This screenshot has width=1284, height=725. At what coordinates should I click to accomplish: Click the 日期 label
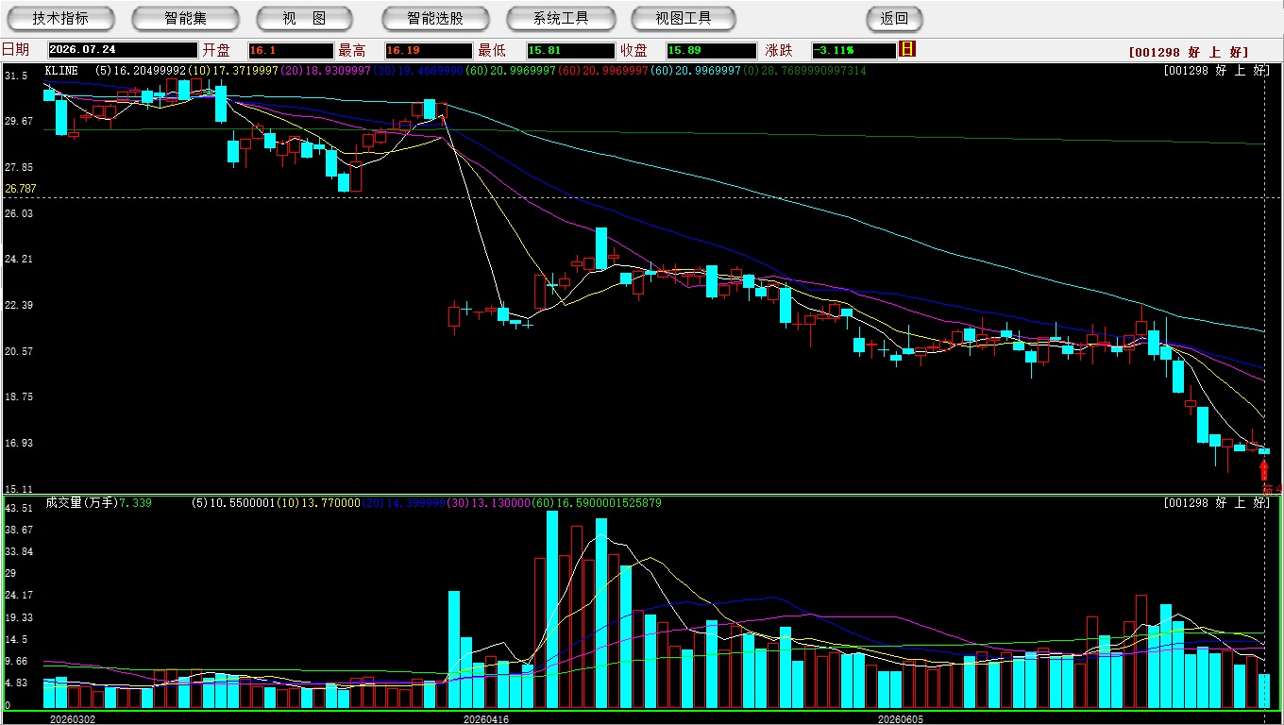click(x=15, y=50)
